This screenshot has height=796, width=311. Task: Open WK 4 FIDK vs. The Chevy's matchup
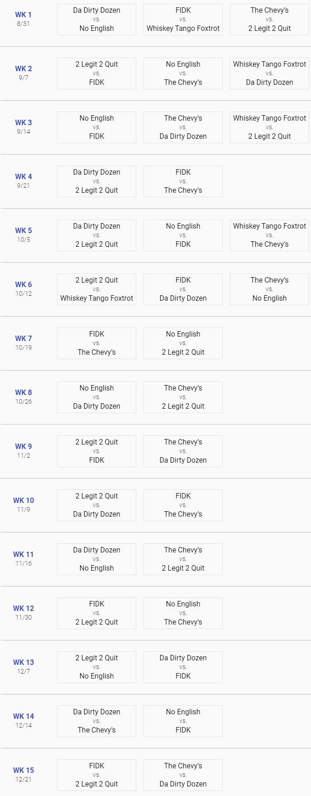tap(183, 181)
